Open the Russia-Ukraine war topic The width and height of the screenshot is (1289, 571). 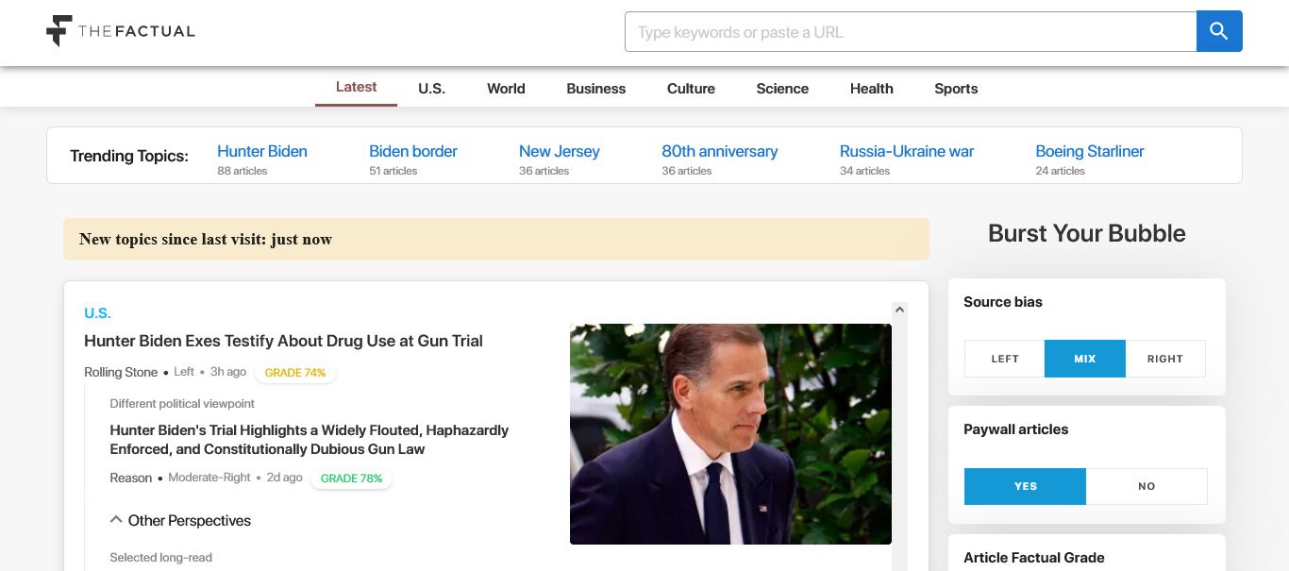[x=906, y=151]
